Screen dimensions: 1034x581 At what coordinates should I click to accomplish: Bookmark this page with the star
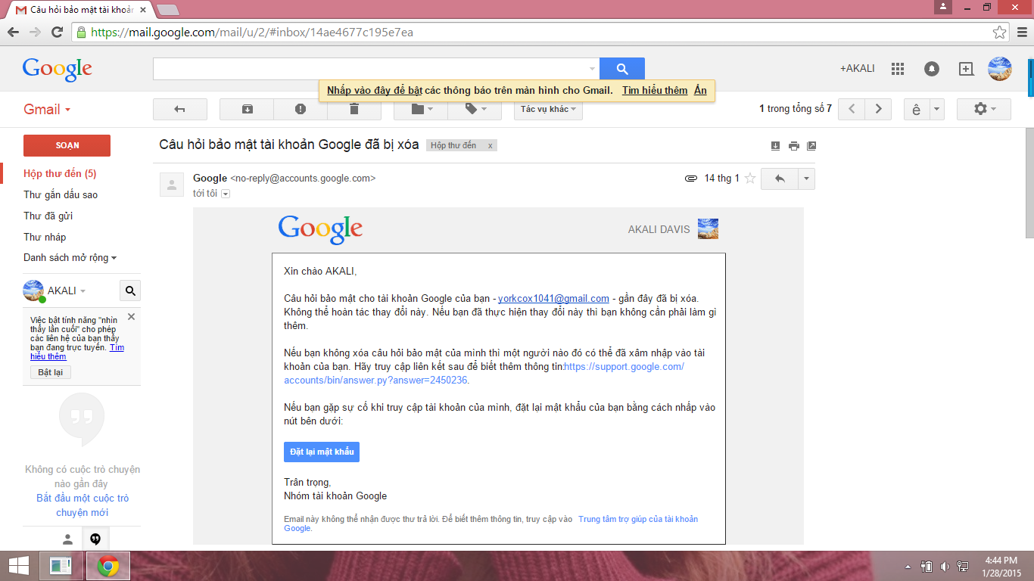(x=1000, y=33)
